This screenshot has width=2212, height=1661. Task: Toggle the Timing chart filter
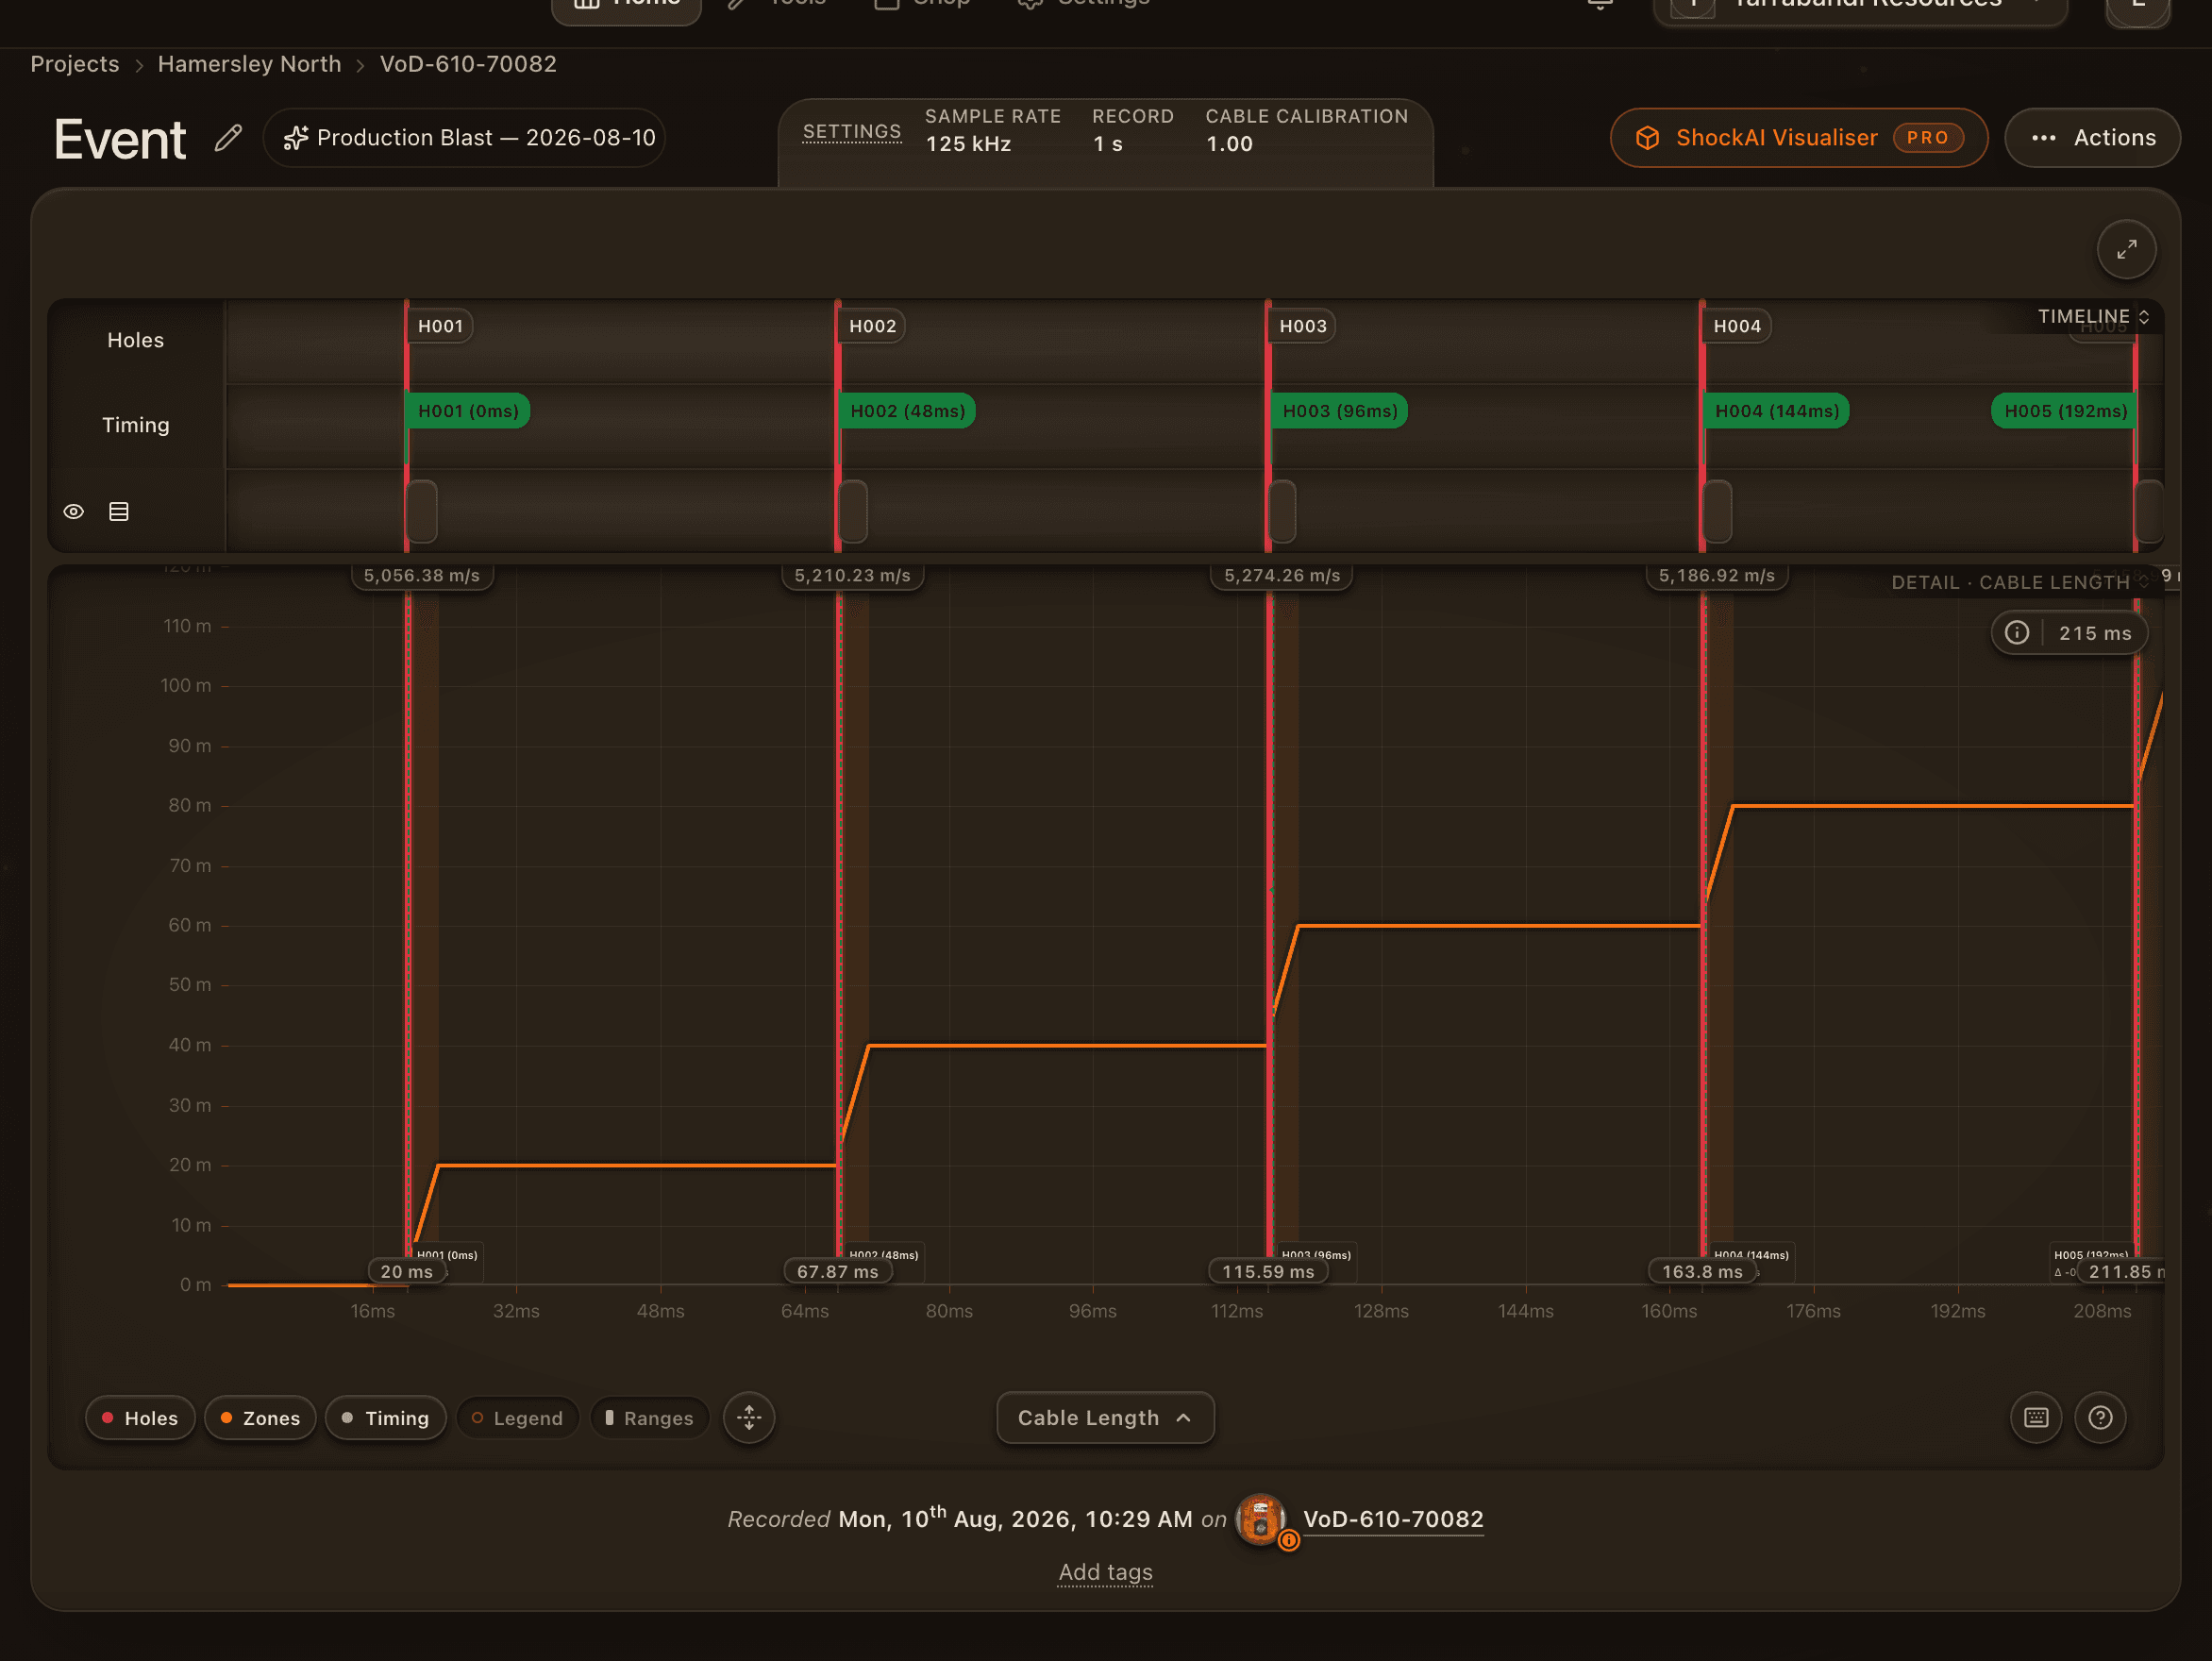click(x=385, y=1418)
